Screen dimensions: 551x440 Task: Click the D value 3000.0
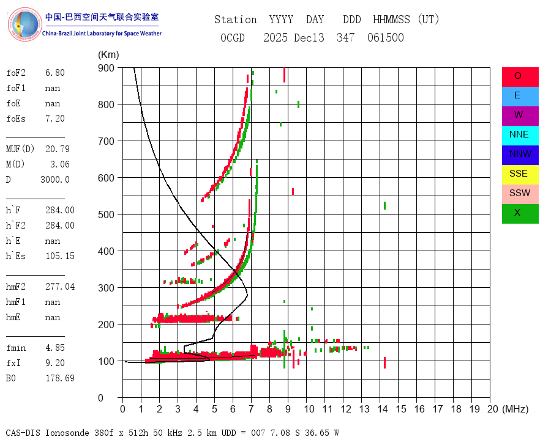click(x=55, y=180)
